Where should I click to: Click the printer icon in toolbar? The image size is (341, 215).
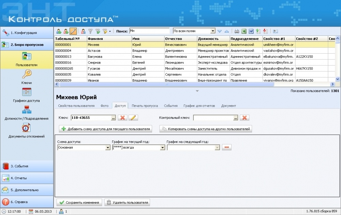point(237,31)
